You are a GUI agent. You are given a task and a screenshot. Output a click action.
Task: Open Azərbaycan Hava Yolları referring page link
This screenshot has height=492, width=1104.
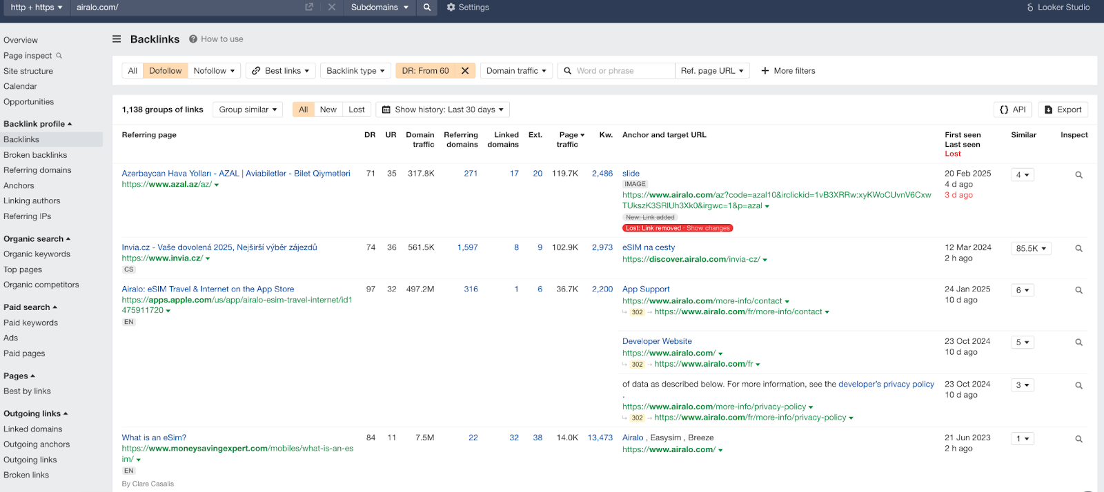pyautogui.click(x=236, y=174)
